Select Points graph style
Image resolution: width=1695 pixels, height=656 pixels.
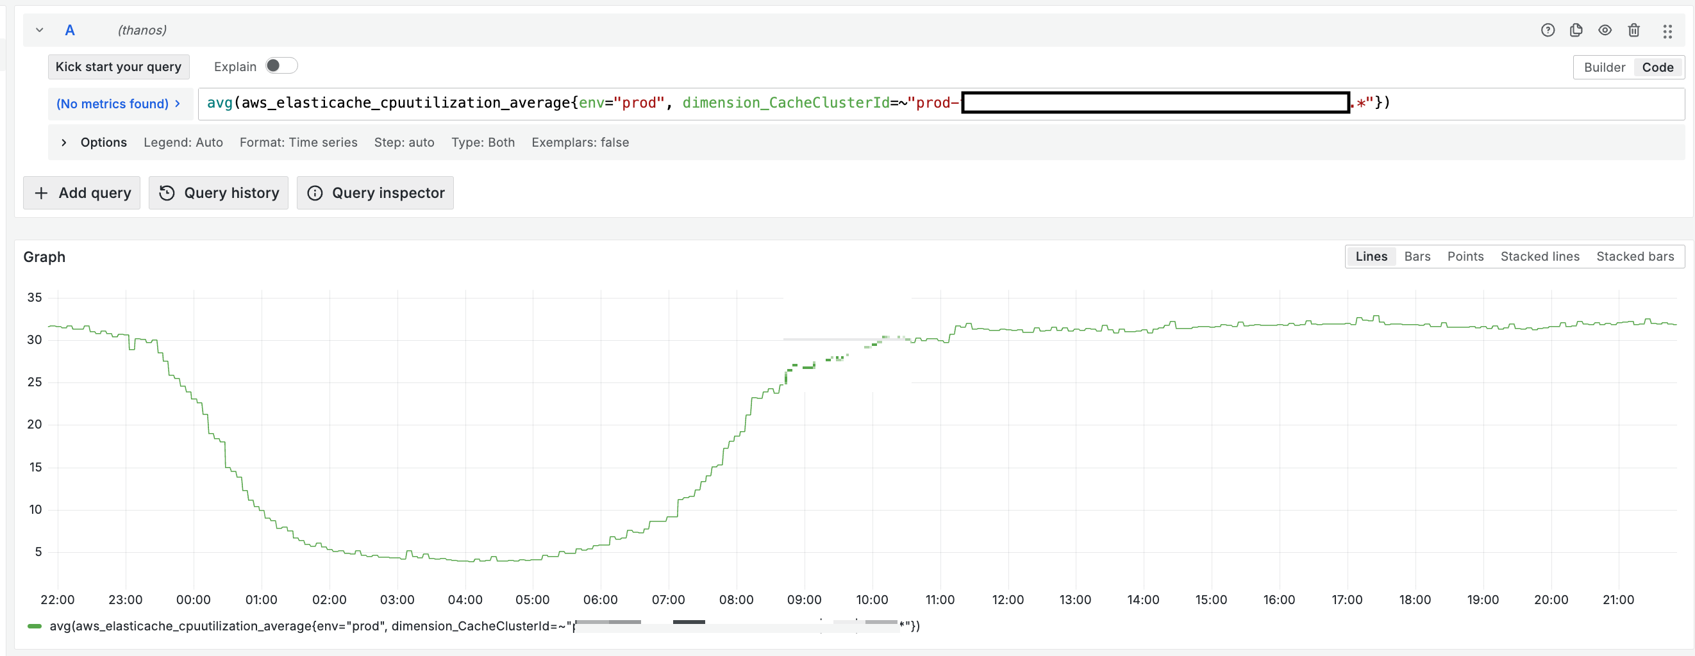[x=1465, y=256]
